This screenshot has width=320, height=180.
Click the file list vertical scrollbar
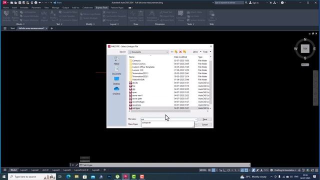(x=210, y=81)
